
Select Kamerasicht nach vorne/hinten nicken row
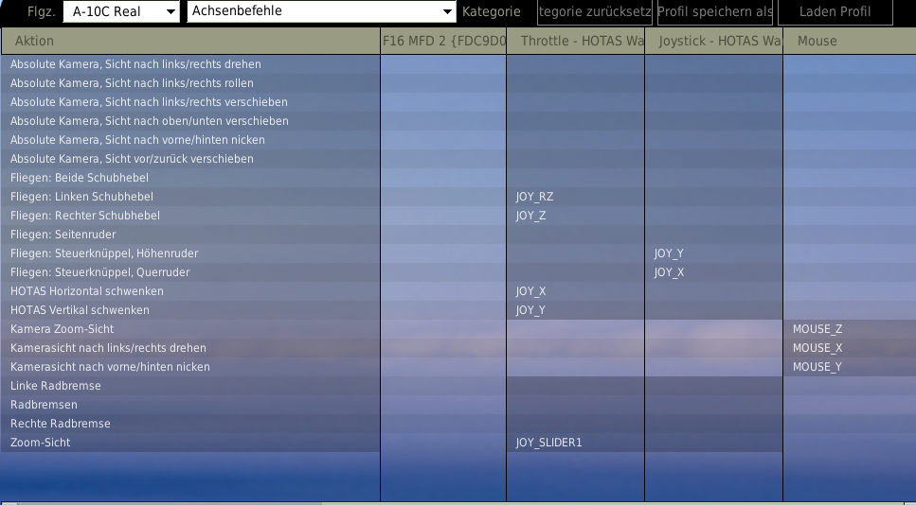coord(190,367)
